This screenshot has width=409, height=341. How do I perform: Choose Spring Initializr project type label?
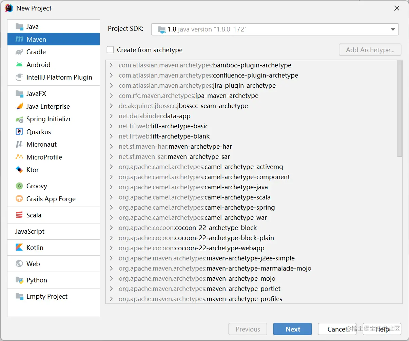click(x=48, y=119)
